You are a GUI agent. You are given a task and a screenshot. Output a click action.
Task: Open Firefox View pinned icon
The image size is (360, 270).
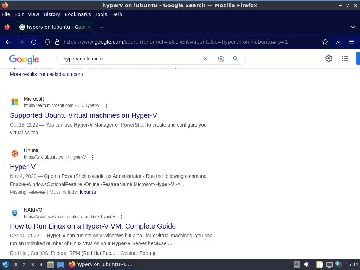(7, 27)
